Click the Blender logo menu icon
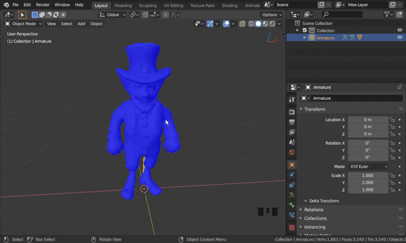Viewport: 406px width, 243px height. 6,5
